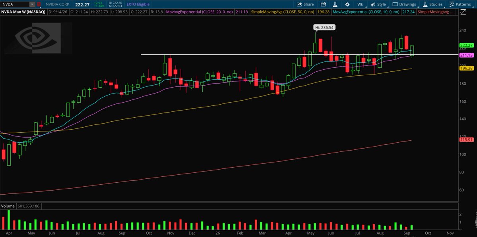The width and height of the screenshot is (477, 237).
Task: Click the NVDA symbol input field
Action: [15, 4]
